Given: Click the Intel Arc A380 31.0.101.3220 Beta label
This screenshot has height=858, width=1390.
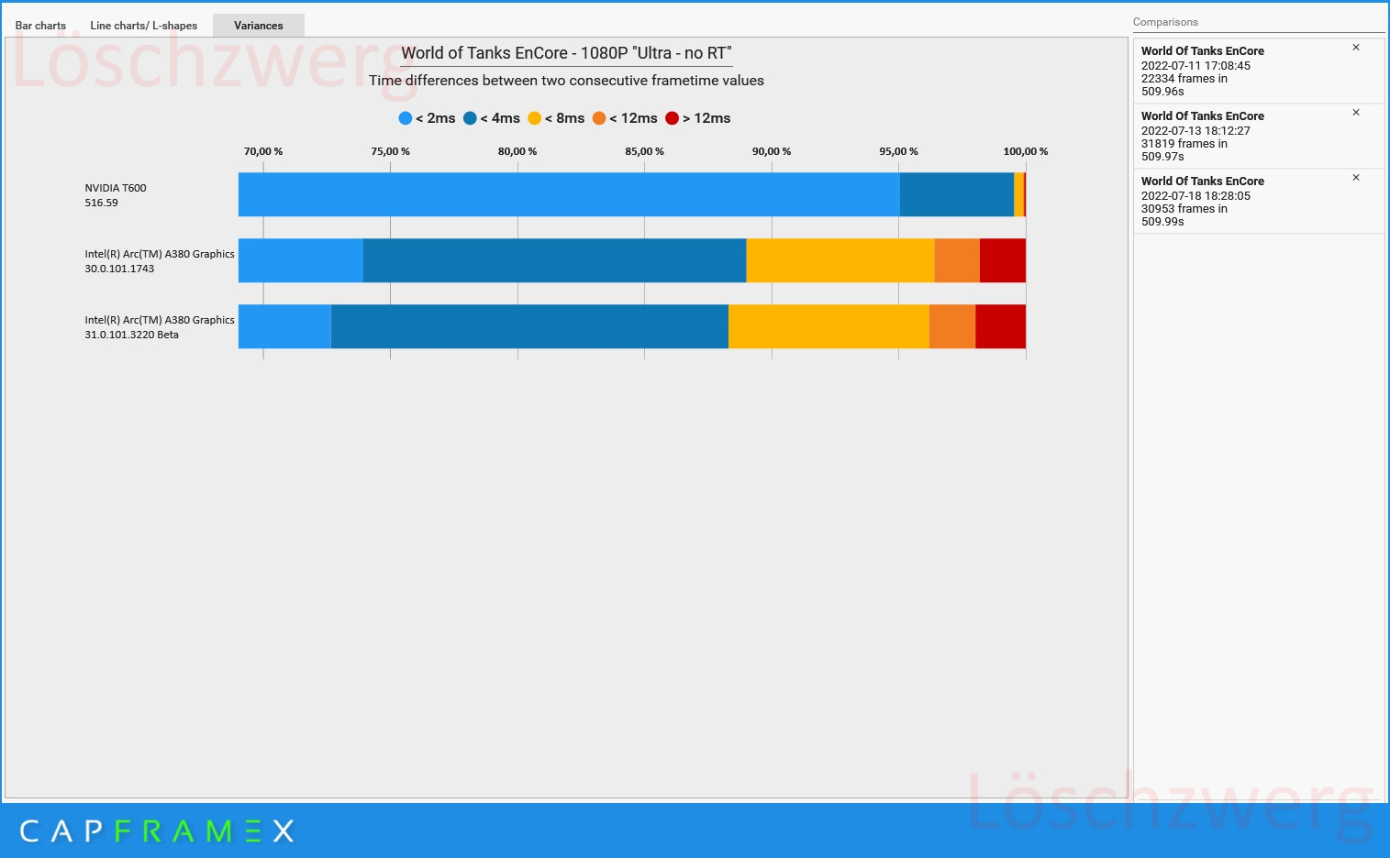Looking at the screenshot, I should (160, 327).
